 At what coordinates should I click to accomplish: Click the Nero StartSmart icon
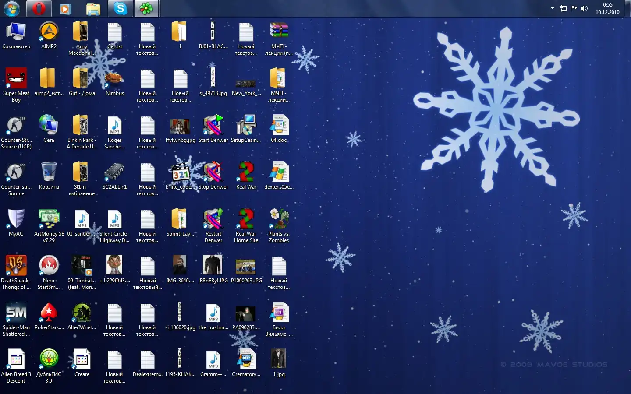(49, 266)
